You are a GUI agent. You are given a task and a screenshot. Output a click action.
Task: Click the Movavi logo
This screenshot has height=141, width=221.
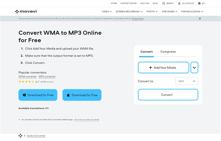[26, 11]
